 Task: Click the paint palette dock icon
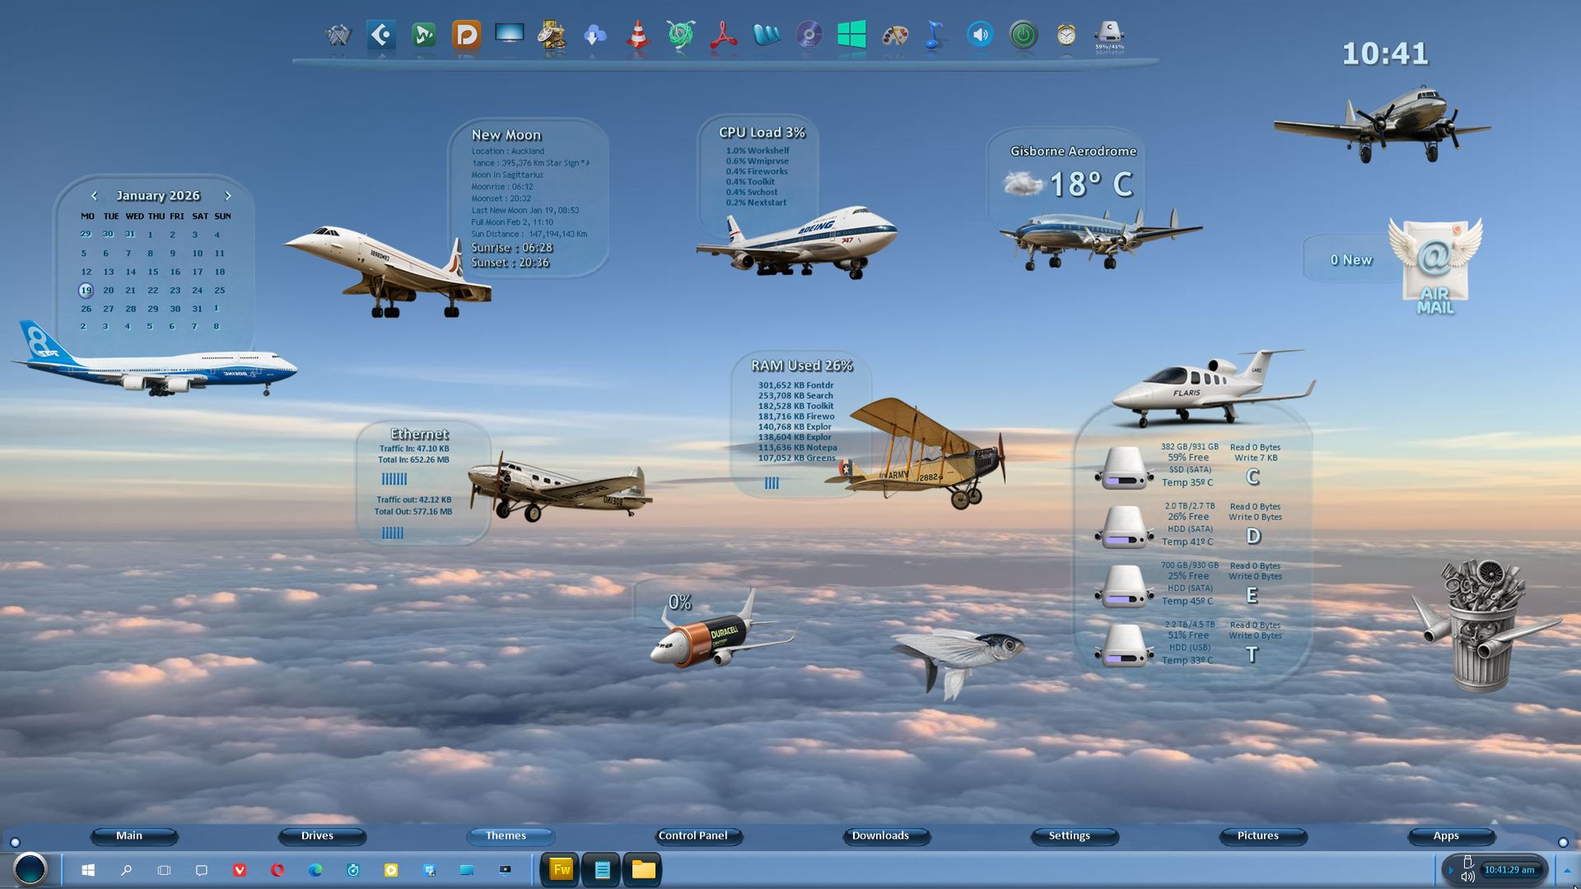point(894,35)
